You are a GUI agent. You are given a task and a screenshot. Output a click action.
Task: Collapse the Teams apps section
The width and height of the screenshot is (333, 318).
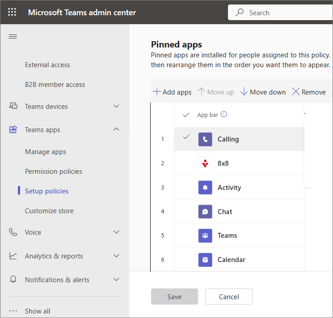point(116,130)
